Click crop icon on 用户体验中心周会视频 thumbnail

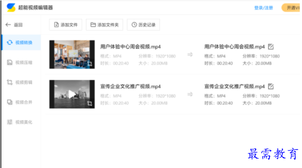(89, 63)
